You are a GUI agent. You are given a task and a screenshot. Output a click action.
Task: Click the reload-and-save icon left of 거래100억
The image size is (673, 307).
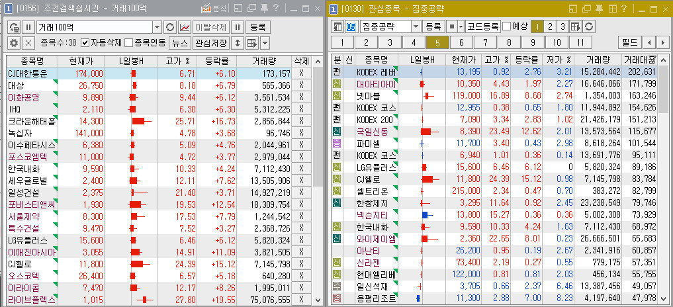tap(14, 27)
